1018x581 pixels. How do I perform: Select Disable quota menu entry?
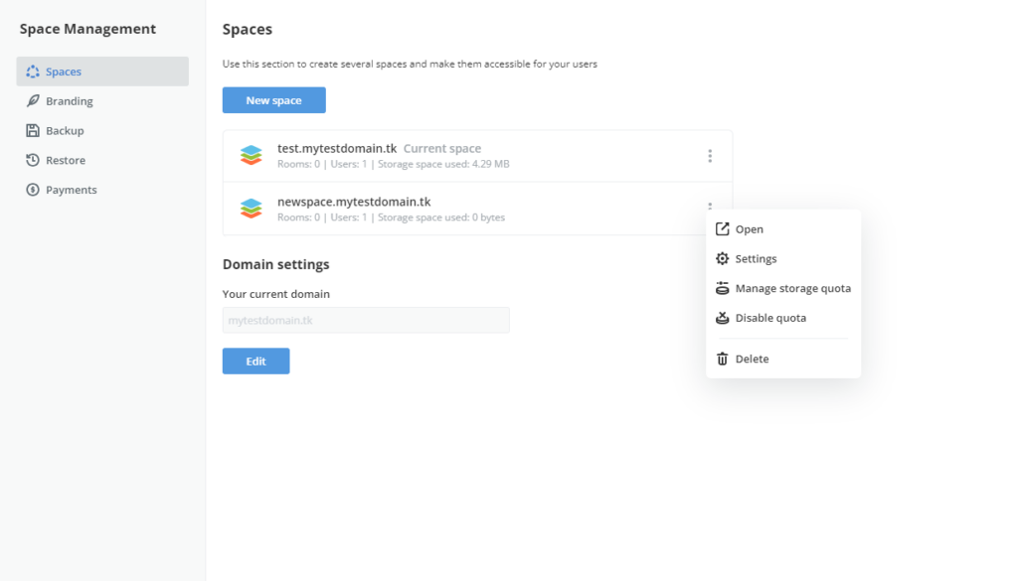tap(770, 319)
